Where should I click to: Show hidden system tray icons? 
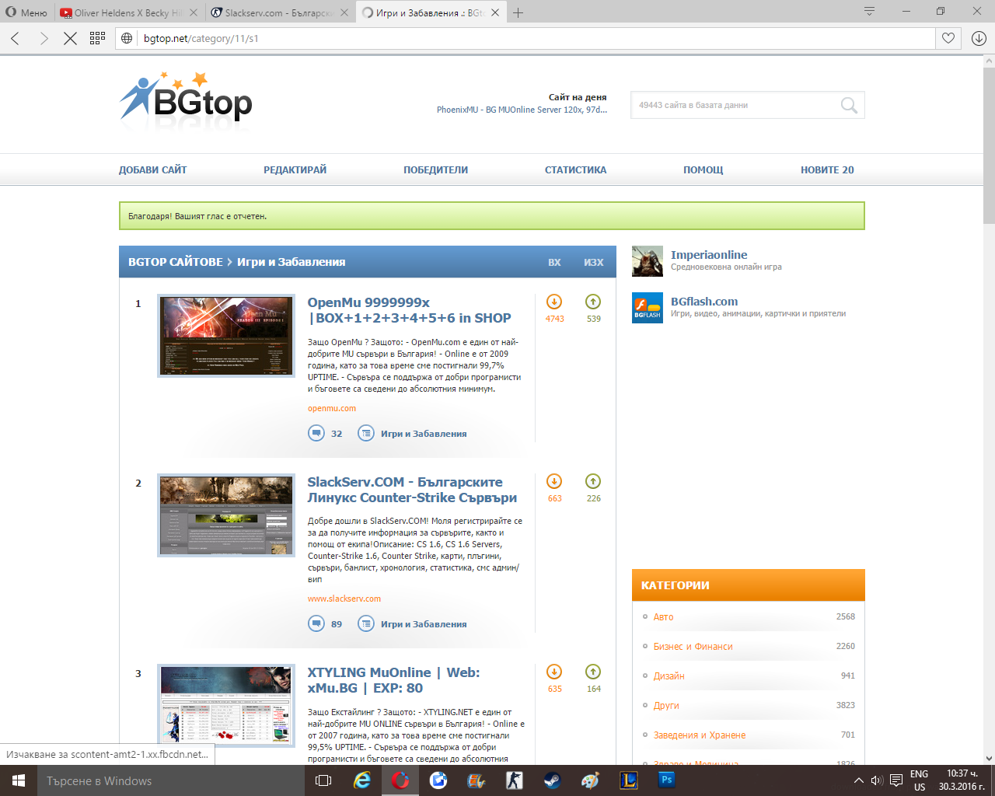[x=858, y=780]
